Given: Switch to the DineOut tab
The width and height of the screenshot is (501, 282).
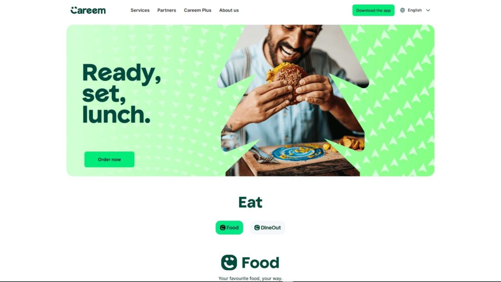Looking at the screenshot, I should click(268, 228).
